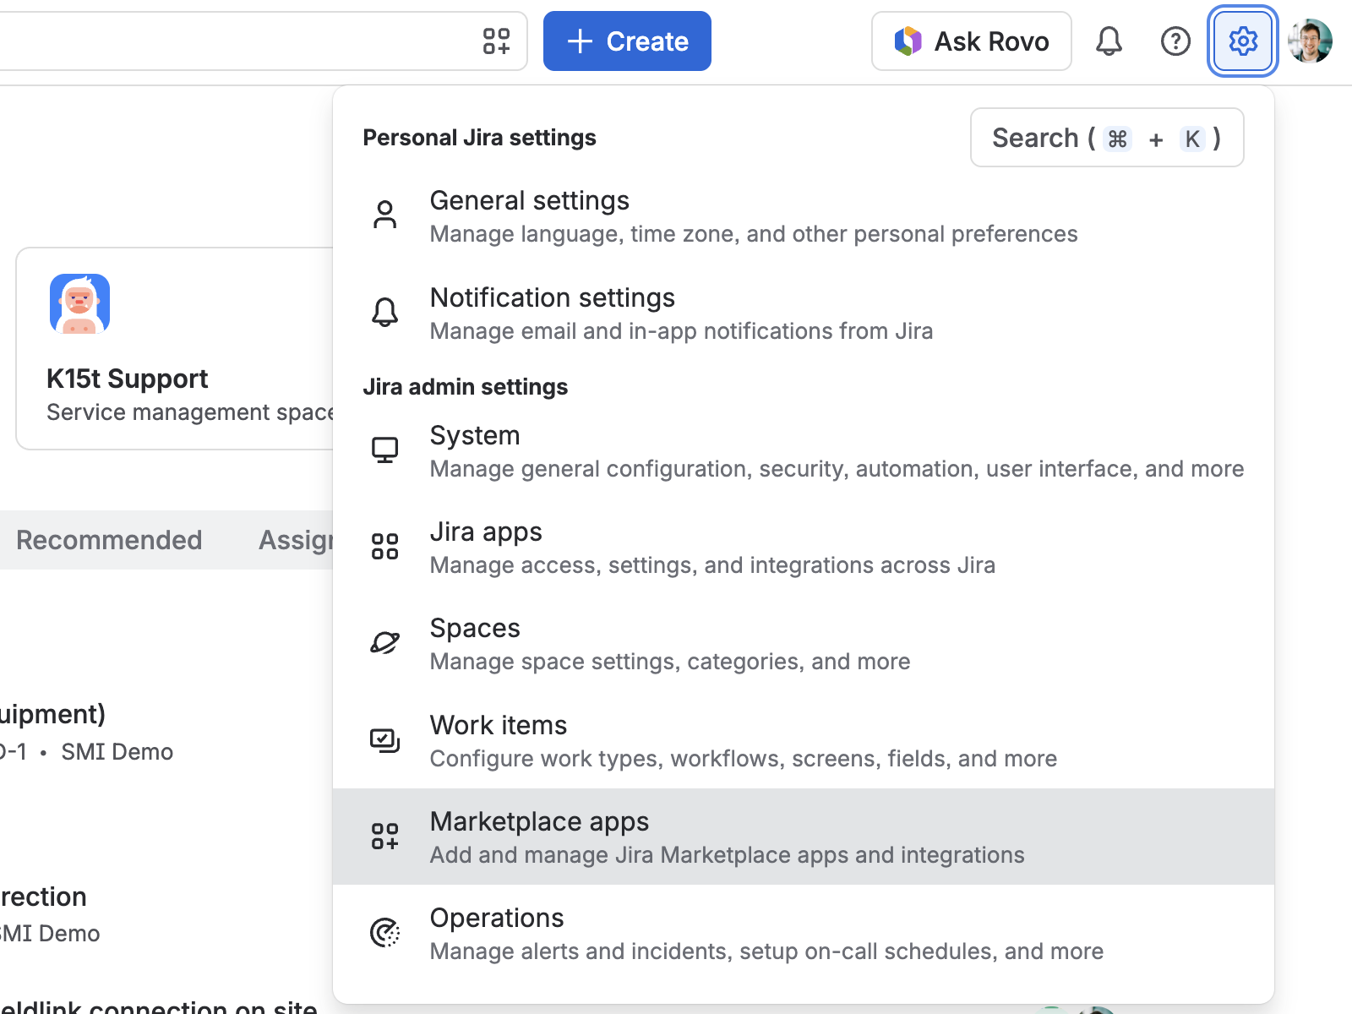Click the apps-plus icon in search bar
Screen dimensions: 1352x1014
(x=496, y=41)
